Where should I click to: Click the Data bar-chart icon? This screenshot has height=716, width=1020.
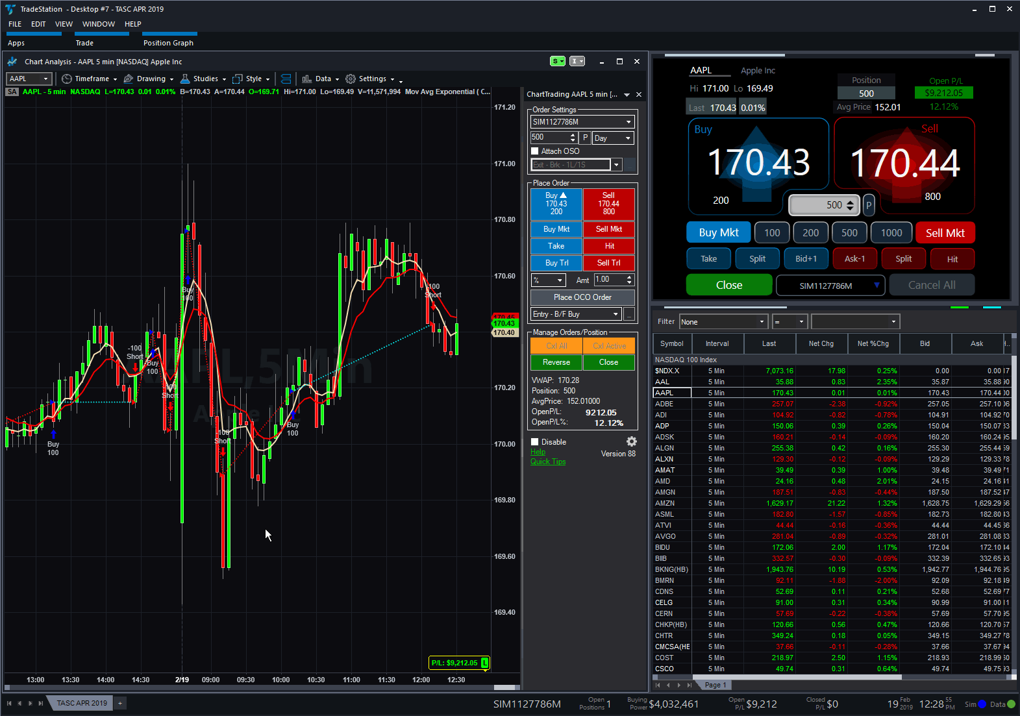click(307, 79)
